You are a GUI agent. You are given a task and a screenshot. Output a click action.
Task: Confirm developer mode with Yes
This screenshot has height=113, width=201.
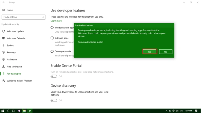pyautogui.click(x=149, y=52)
